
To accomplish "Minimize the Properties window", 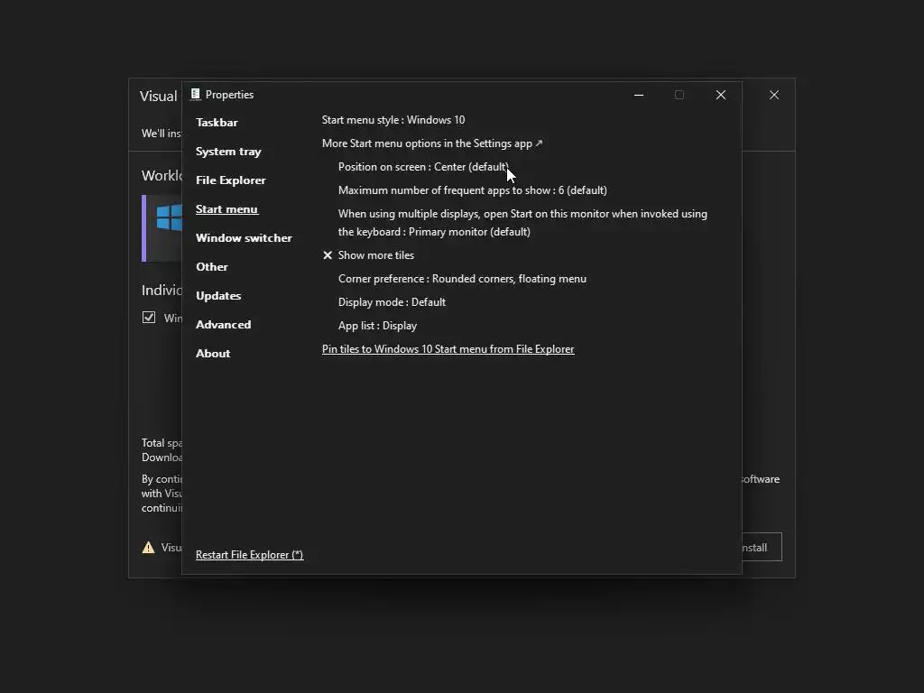I will click(639, 95).
